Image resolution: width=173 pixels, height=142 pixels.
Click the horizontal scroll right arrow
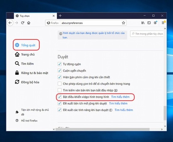point(162,129)
